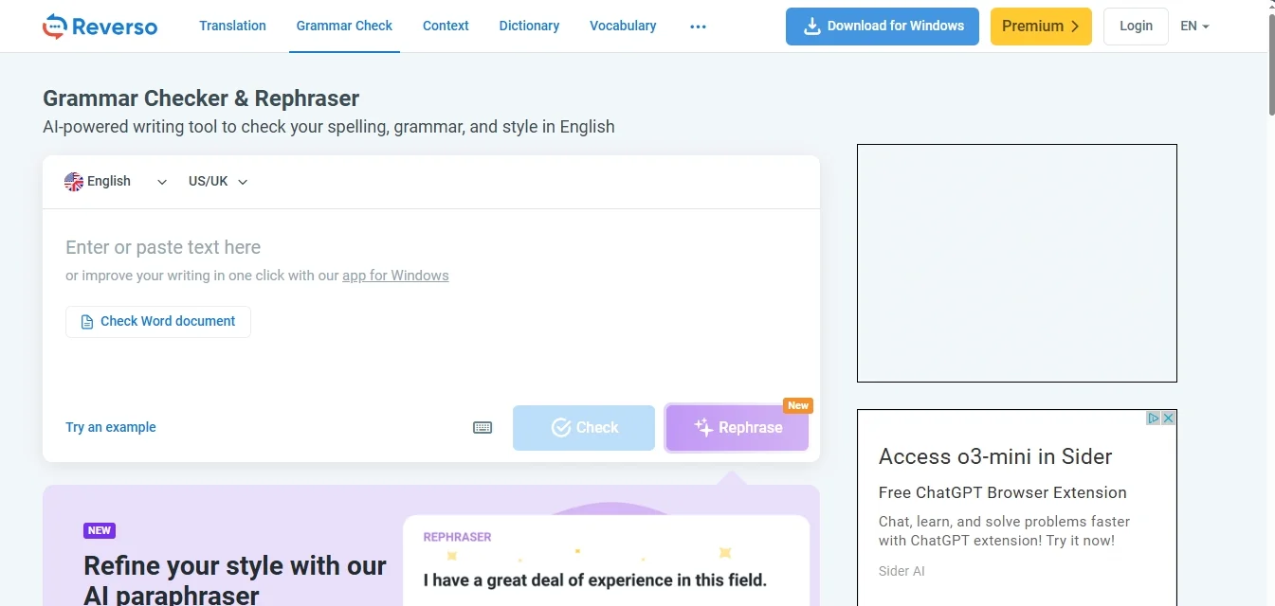The height and width of the screenshot is (606, 1275).
Task: Click the Enter or paste text field
Action: click(431, 247)
